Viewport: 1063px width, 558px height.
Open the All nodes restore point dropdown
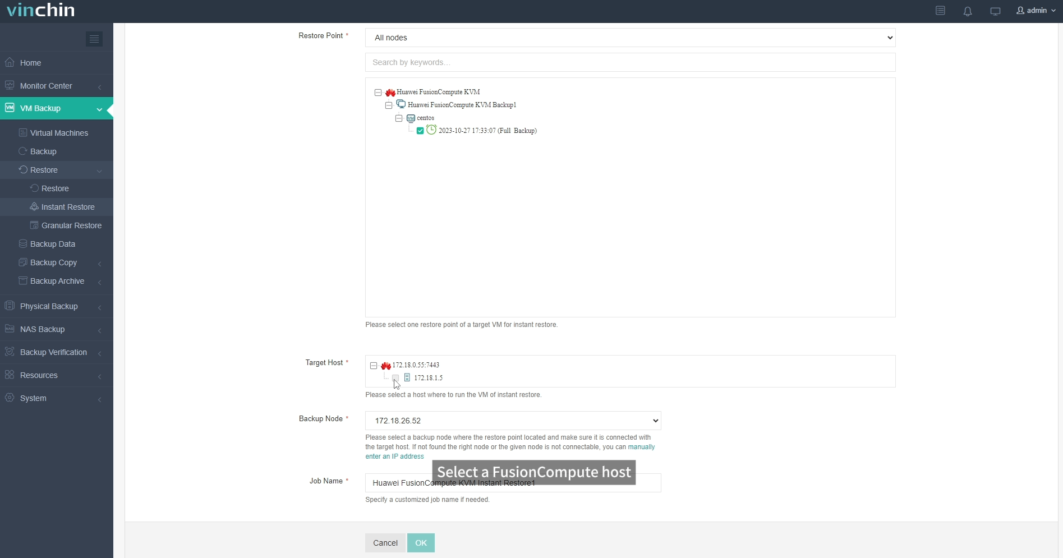630,38
